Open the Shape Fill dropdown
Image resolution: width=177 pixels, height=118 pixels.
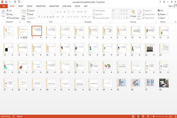click(x=148, y=11)
